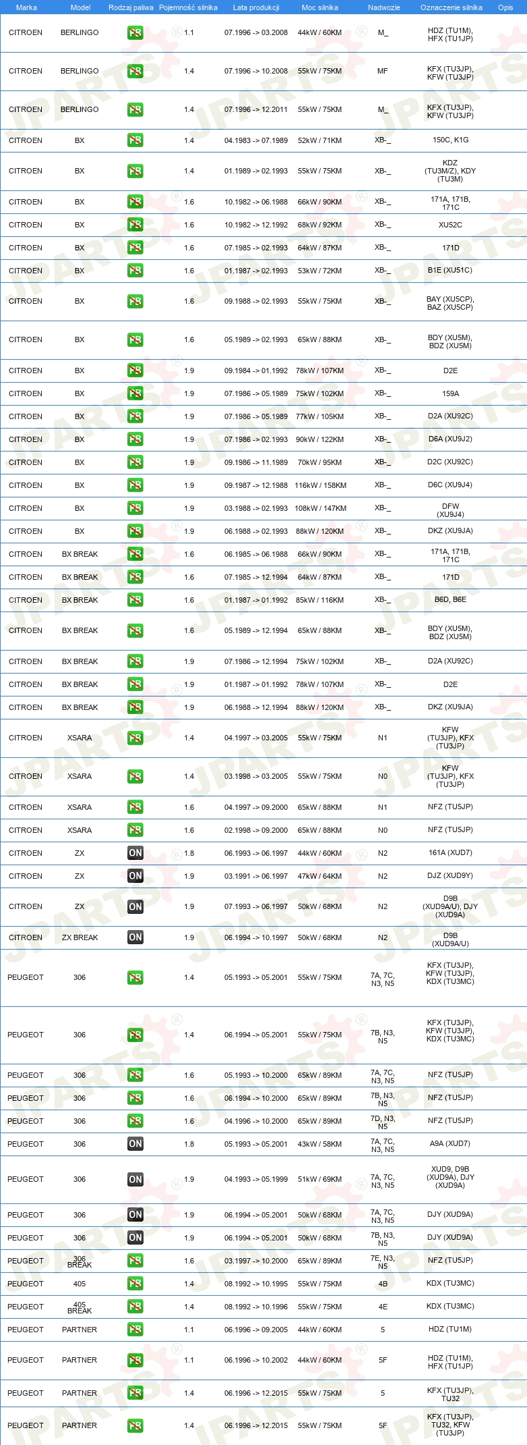Click the Opis column header
The height and width of the screenshot is (1445, 527).
(505, 7)
